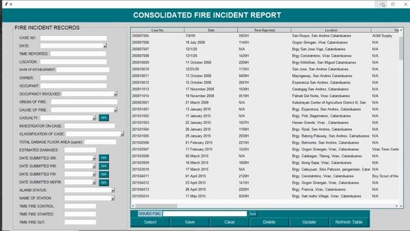Click N/A button for DATE SUBMITTED SIR
This screenshot has height=231, width=410.
pos(104,158)
